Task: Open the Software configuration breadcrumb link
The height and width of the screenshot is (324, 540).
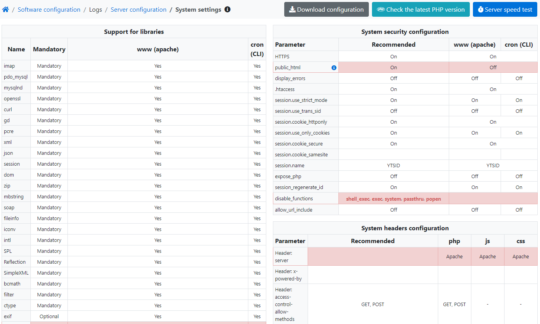Action: [49, 9]
